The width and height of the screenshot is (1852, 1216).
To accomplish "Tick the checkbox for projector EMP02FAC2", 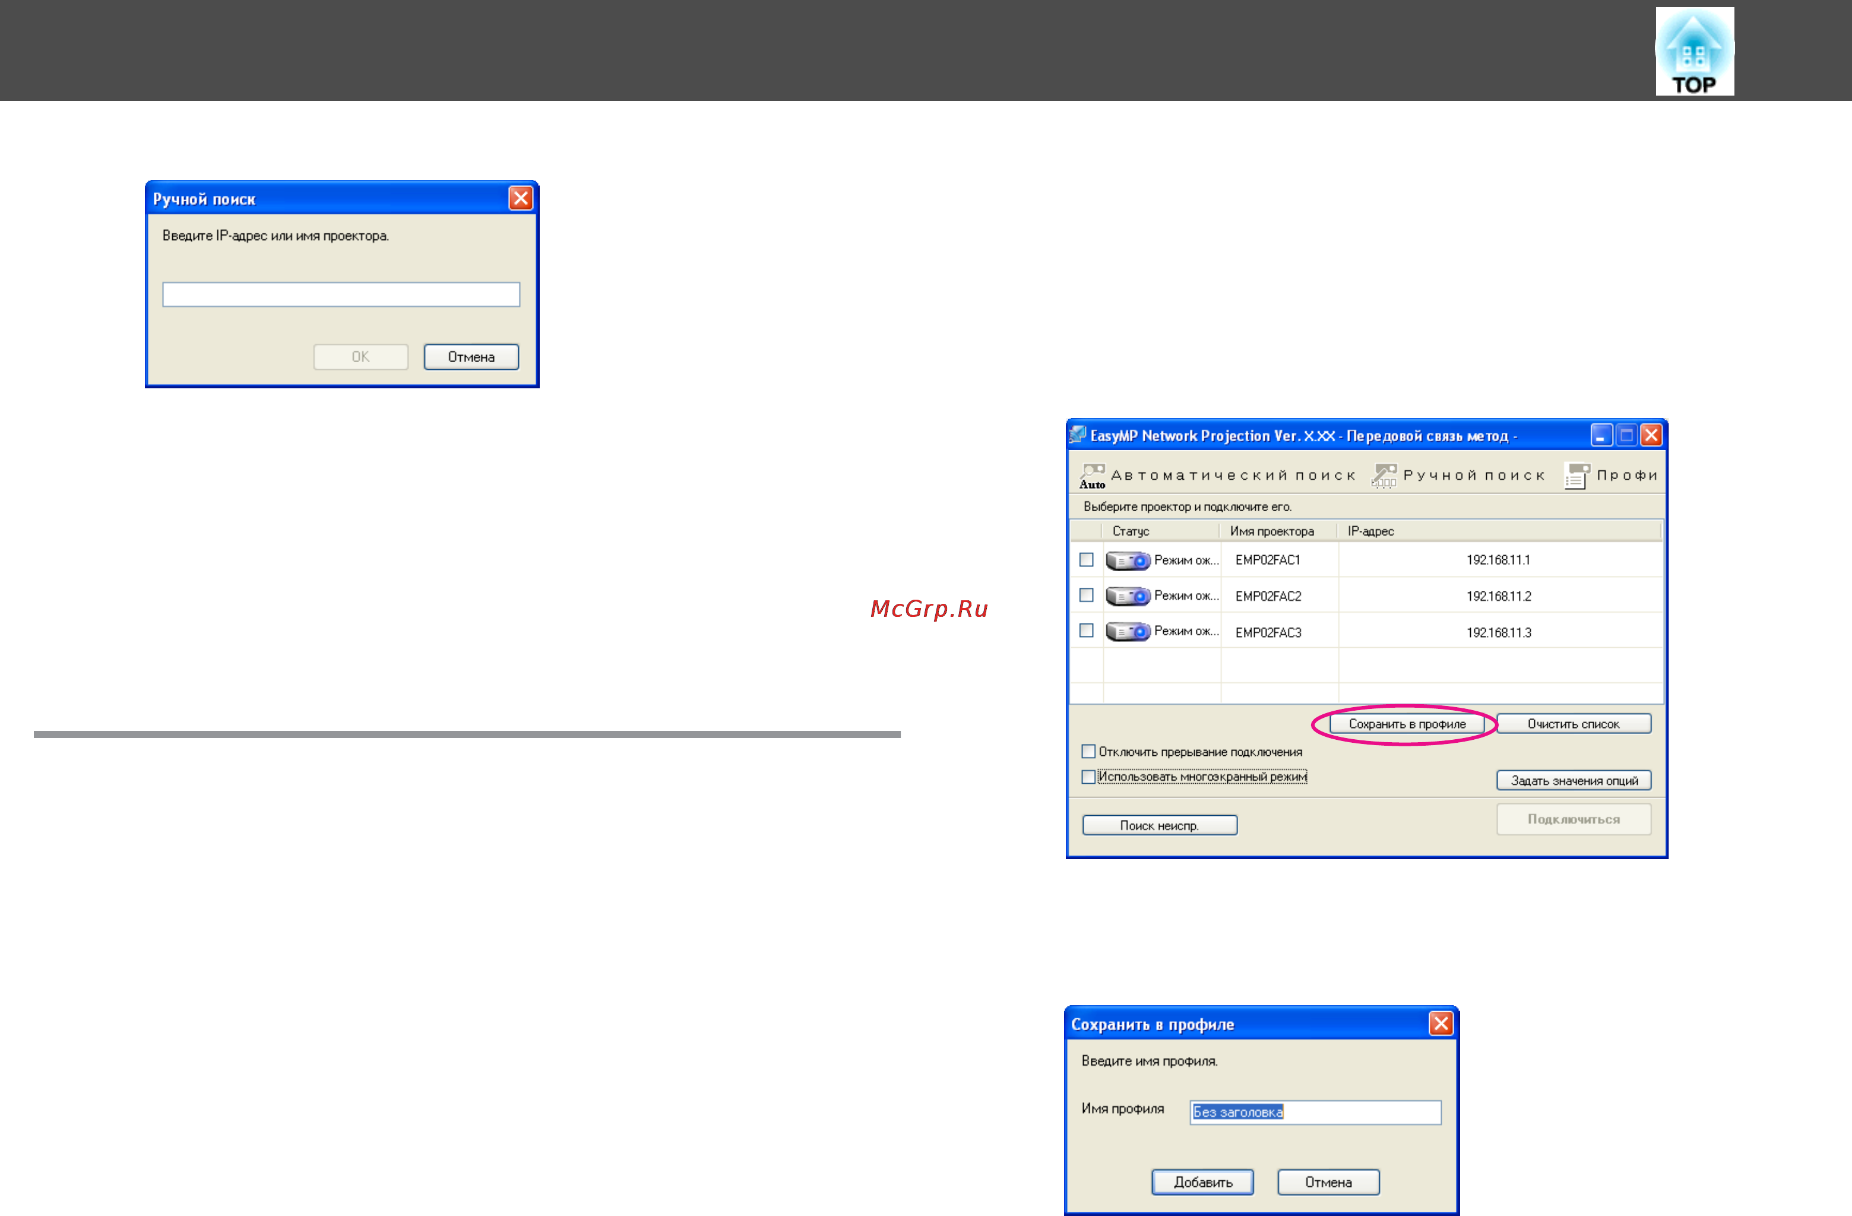I will [1086, 595].
